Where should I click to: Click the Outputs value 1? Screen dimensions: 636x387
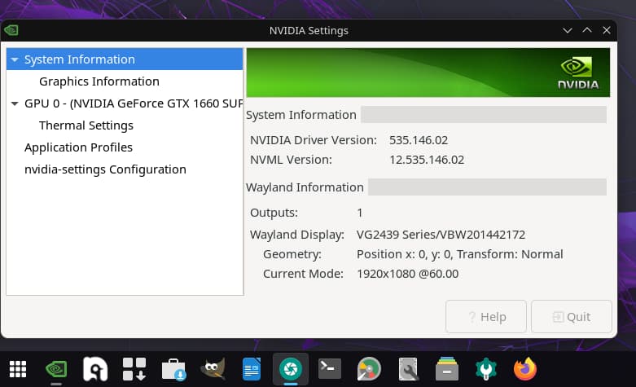[x=359, y=213]
